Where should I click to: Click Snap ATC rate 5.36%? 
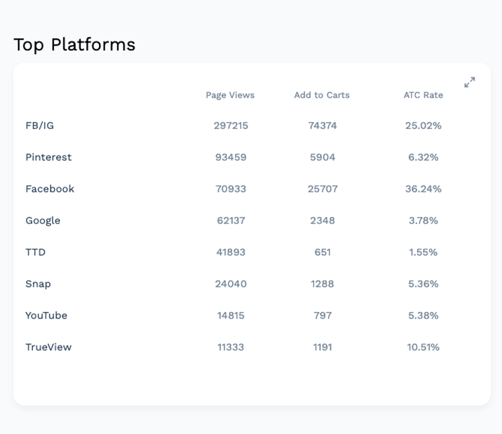[423, 284]
